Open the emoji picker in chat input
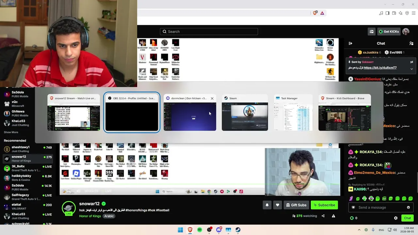The image size is (418, 235). click(x=409, y=207)
